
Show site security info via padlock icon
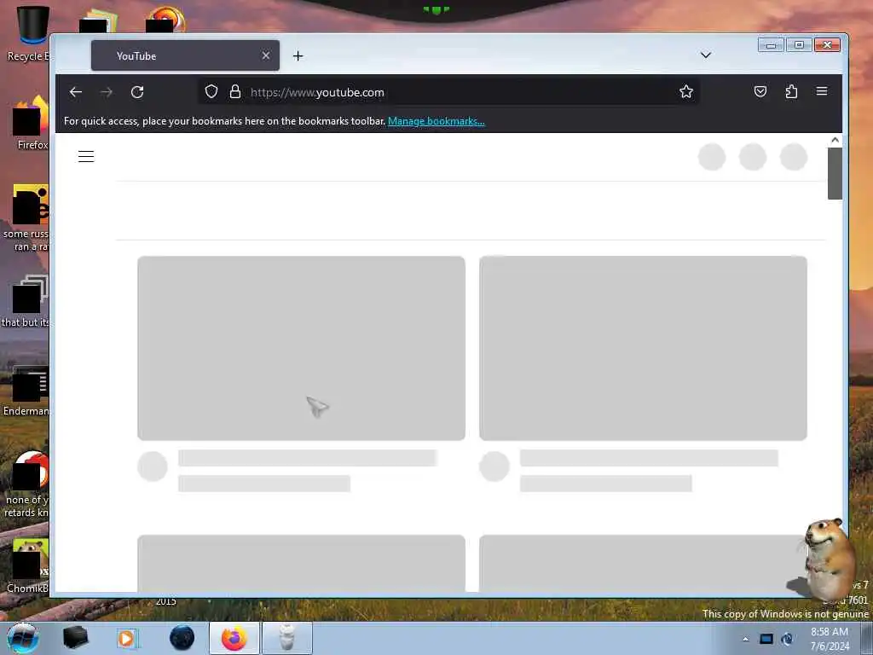(235, 91)
